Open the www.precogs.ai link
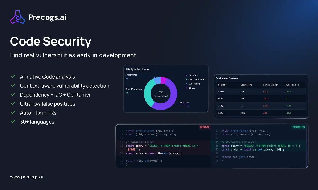Screen dimensions: 318x190 pyautogui.click(x=26, y=177)
